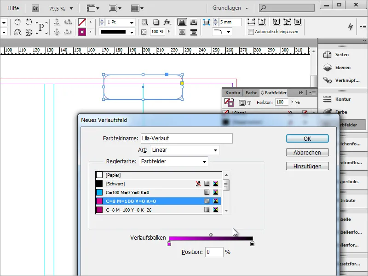
Task: Select C=8 M=100 Y=0 K=26 swatch
Action: pyautogui.click(x=158, y=210)
